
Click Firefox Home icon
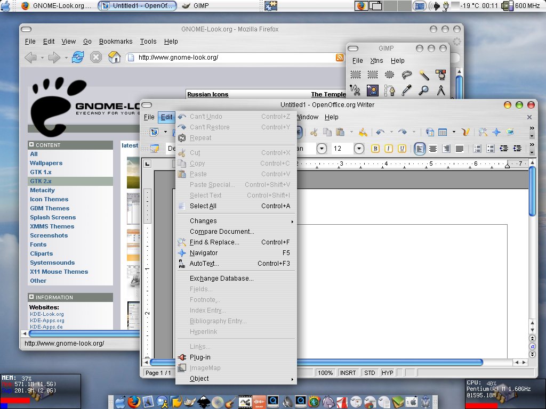114,57
